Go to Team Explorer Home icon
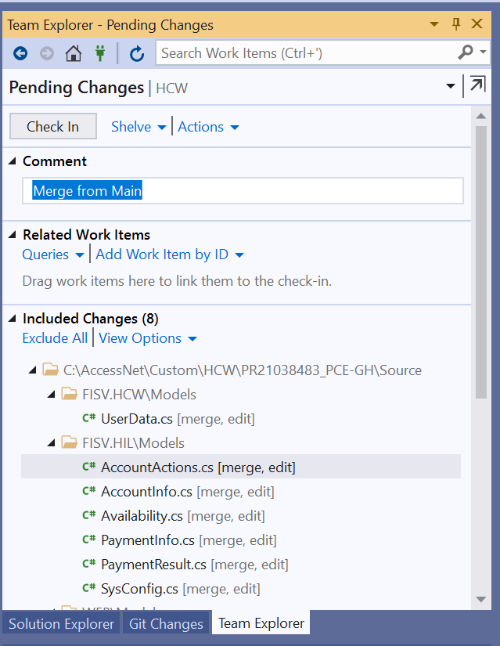This screenshot has height=646, width=500. (x=73, y=53)
